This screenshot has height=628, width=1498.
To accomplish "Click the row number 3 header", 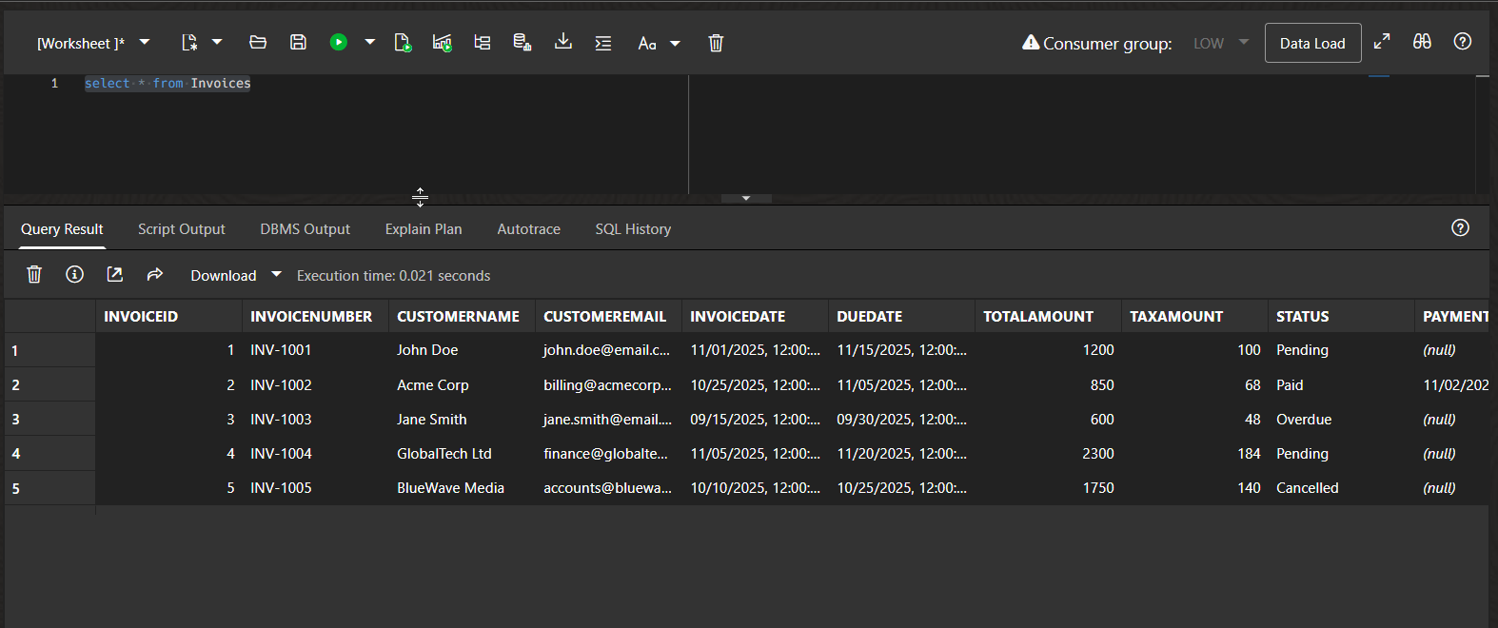I will pyautogui.click(x=49, y=420).
